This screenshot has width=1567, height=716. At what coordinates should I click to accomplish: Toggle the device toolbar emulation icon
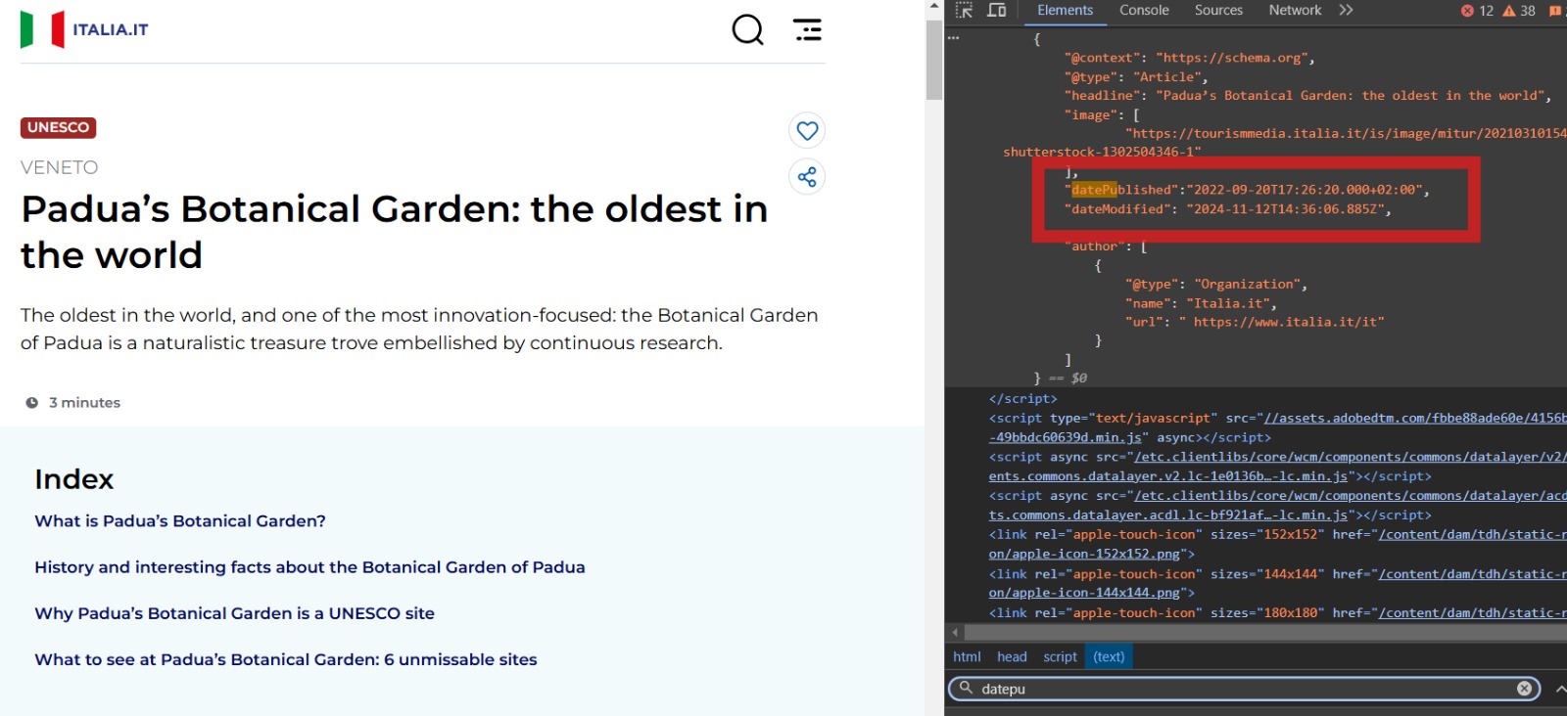tap(997, 11)
